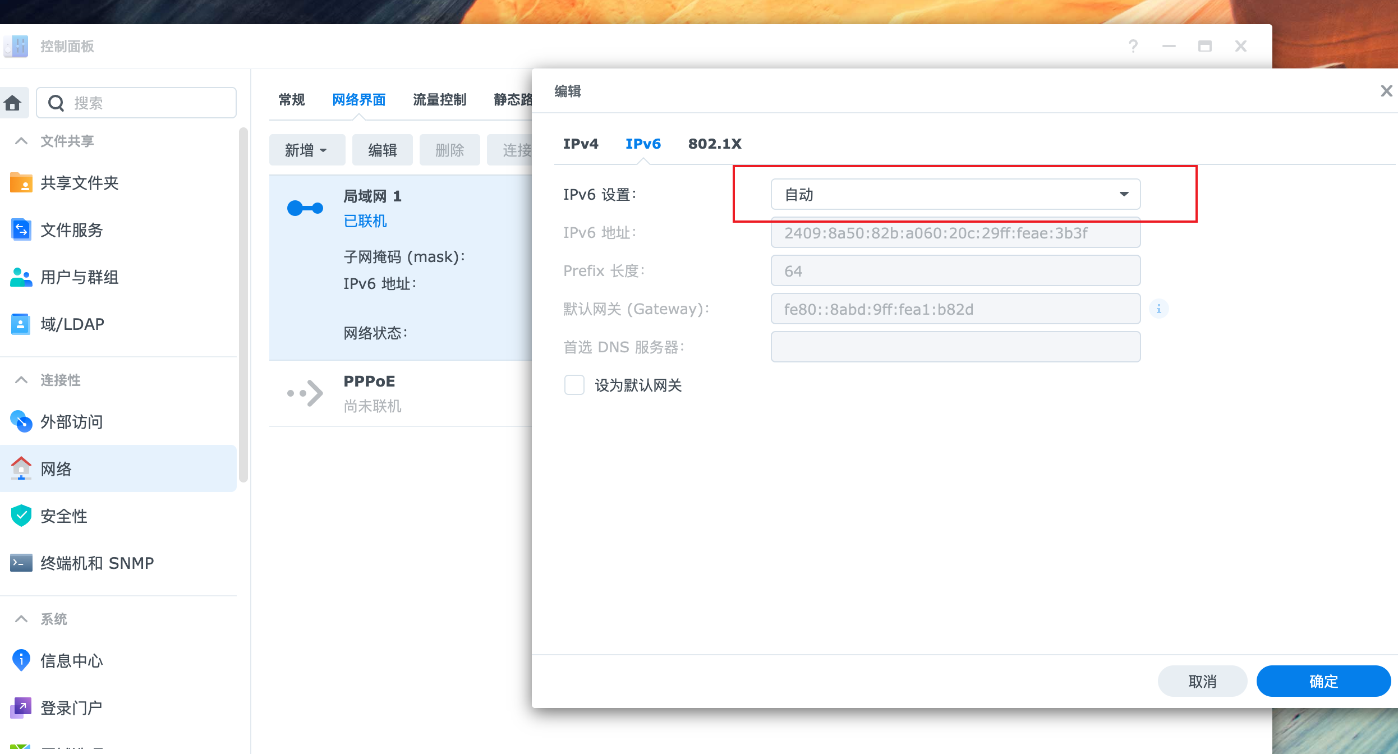Click the 确定 confirm button
The width and height of the screenshot is (1398, 754).
click(1323, 681)
